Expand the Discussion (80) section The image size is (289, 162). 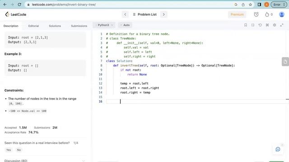[x=45, y=161]
